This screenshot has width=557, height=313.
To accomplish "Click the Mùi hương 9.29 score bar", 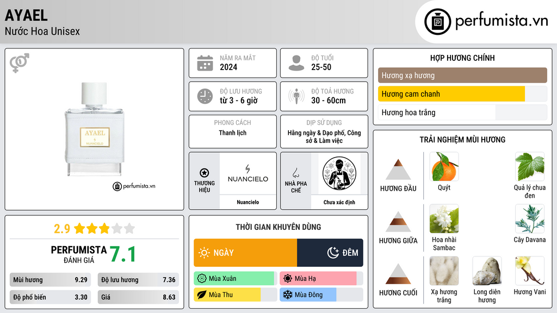I will (x=51, y=280).
